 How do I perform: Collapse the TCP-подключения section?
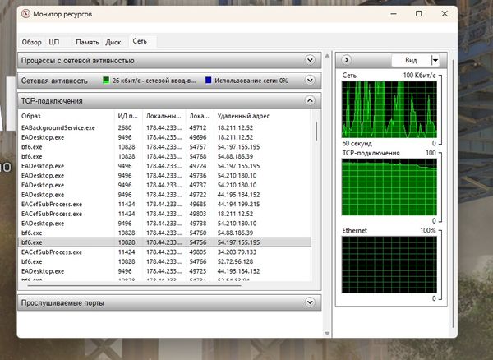click(x=310, y=100)
